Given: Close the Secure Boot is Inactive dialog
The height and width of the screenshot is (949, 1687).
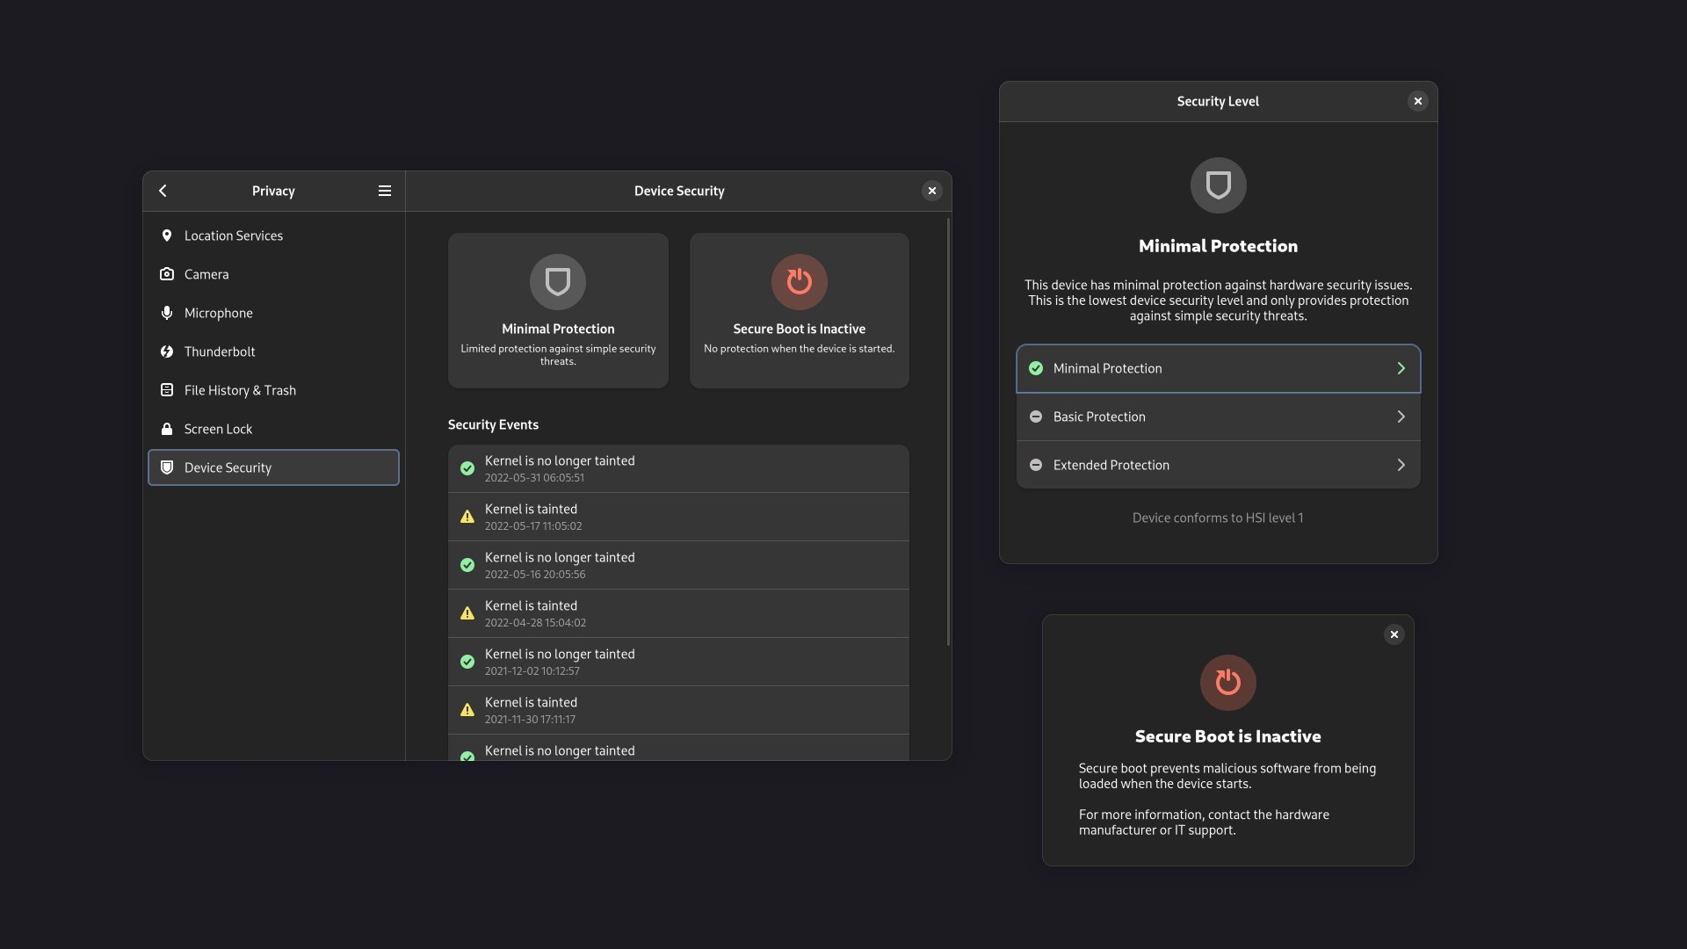Looking at the screenshot, I should pos(1394,634).
